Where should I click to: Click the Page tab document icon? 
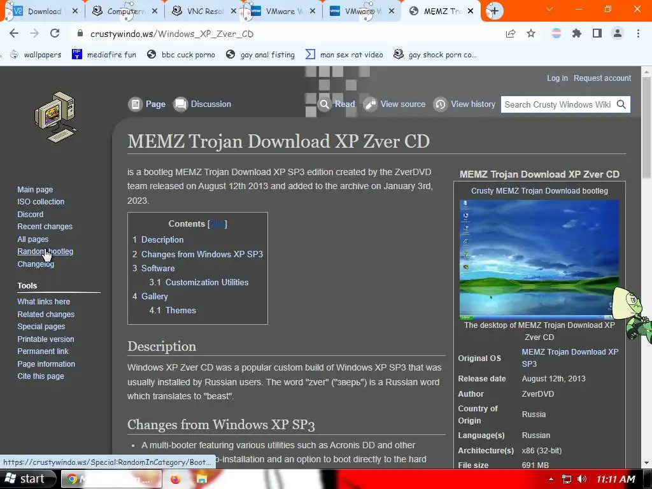pyautogui.click(x=135, y=104)
